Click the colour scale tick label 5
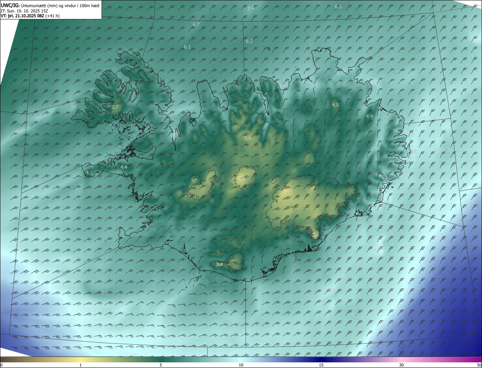 tap(161, 365)
